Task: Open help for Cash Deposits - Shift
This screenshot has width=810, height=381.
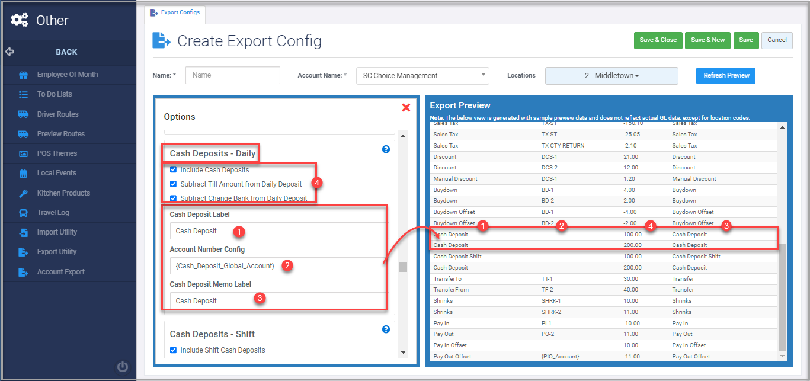Action: pos(386,329)
